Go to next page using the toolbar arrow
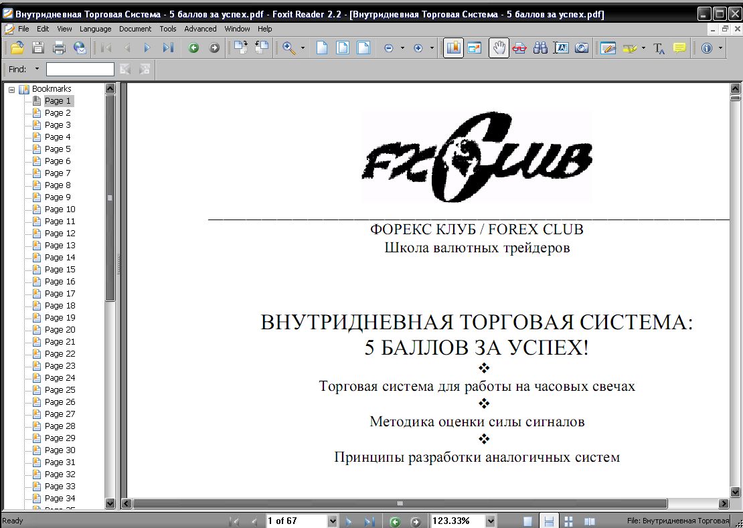The width and height of the screenshot is (743, 528). [x=147, y=48]
